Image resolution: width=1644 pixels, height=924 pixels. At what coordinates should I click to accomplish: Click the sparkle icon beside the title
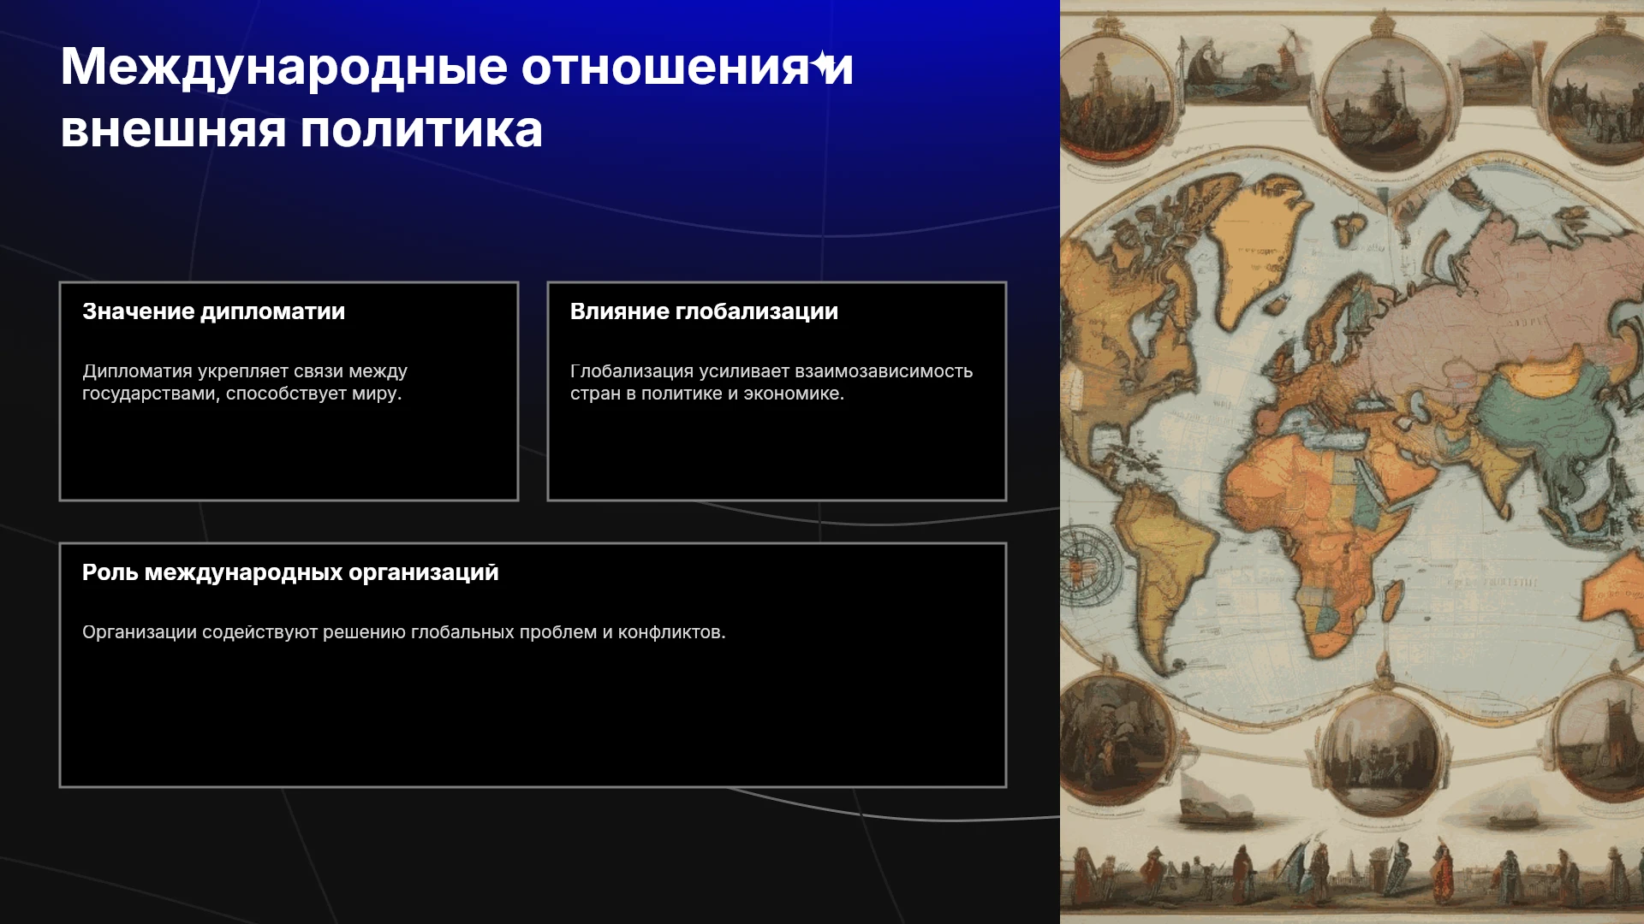pyautogui.click(x=824, y=63)
